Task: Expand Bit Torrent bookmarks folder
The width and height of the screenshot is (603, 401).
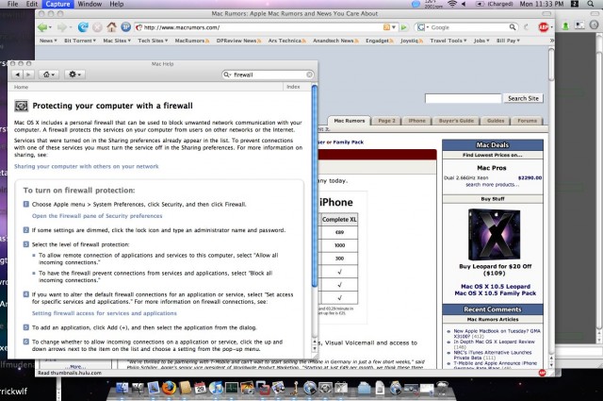Action: coord(79,41)
